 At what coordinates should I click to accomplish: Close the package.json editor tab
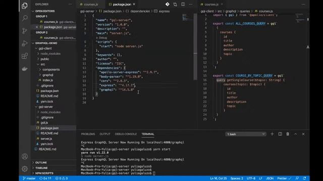[x=134, y=5]
